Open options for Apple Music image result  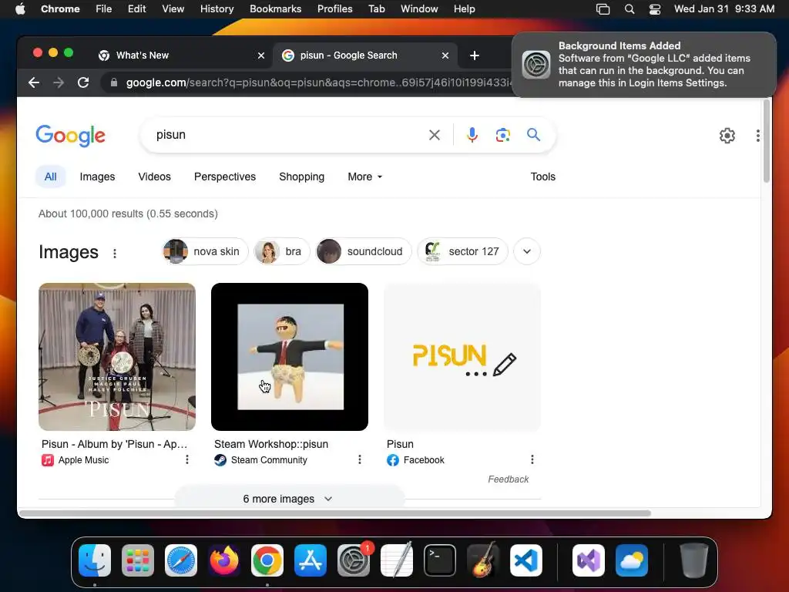[x=187, y=459]
